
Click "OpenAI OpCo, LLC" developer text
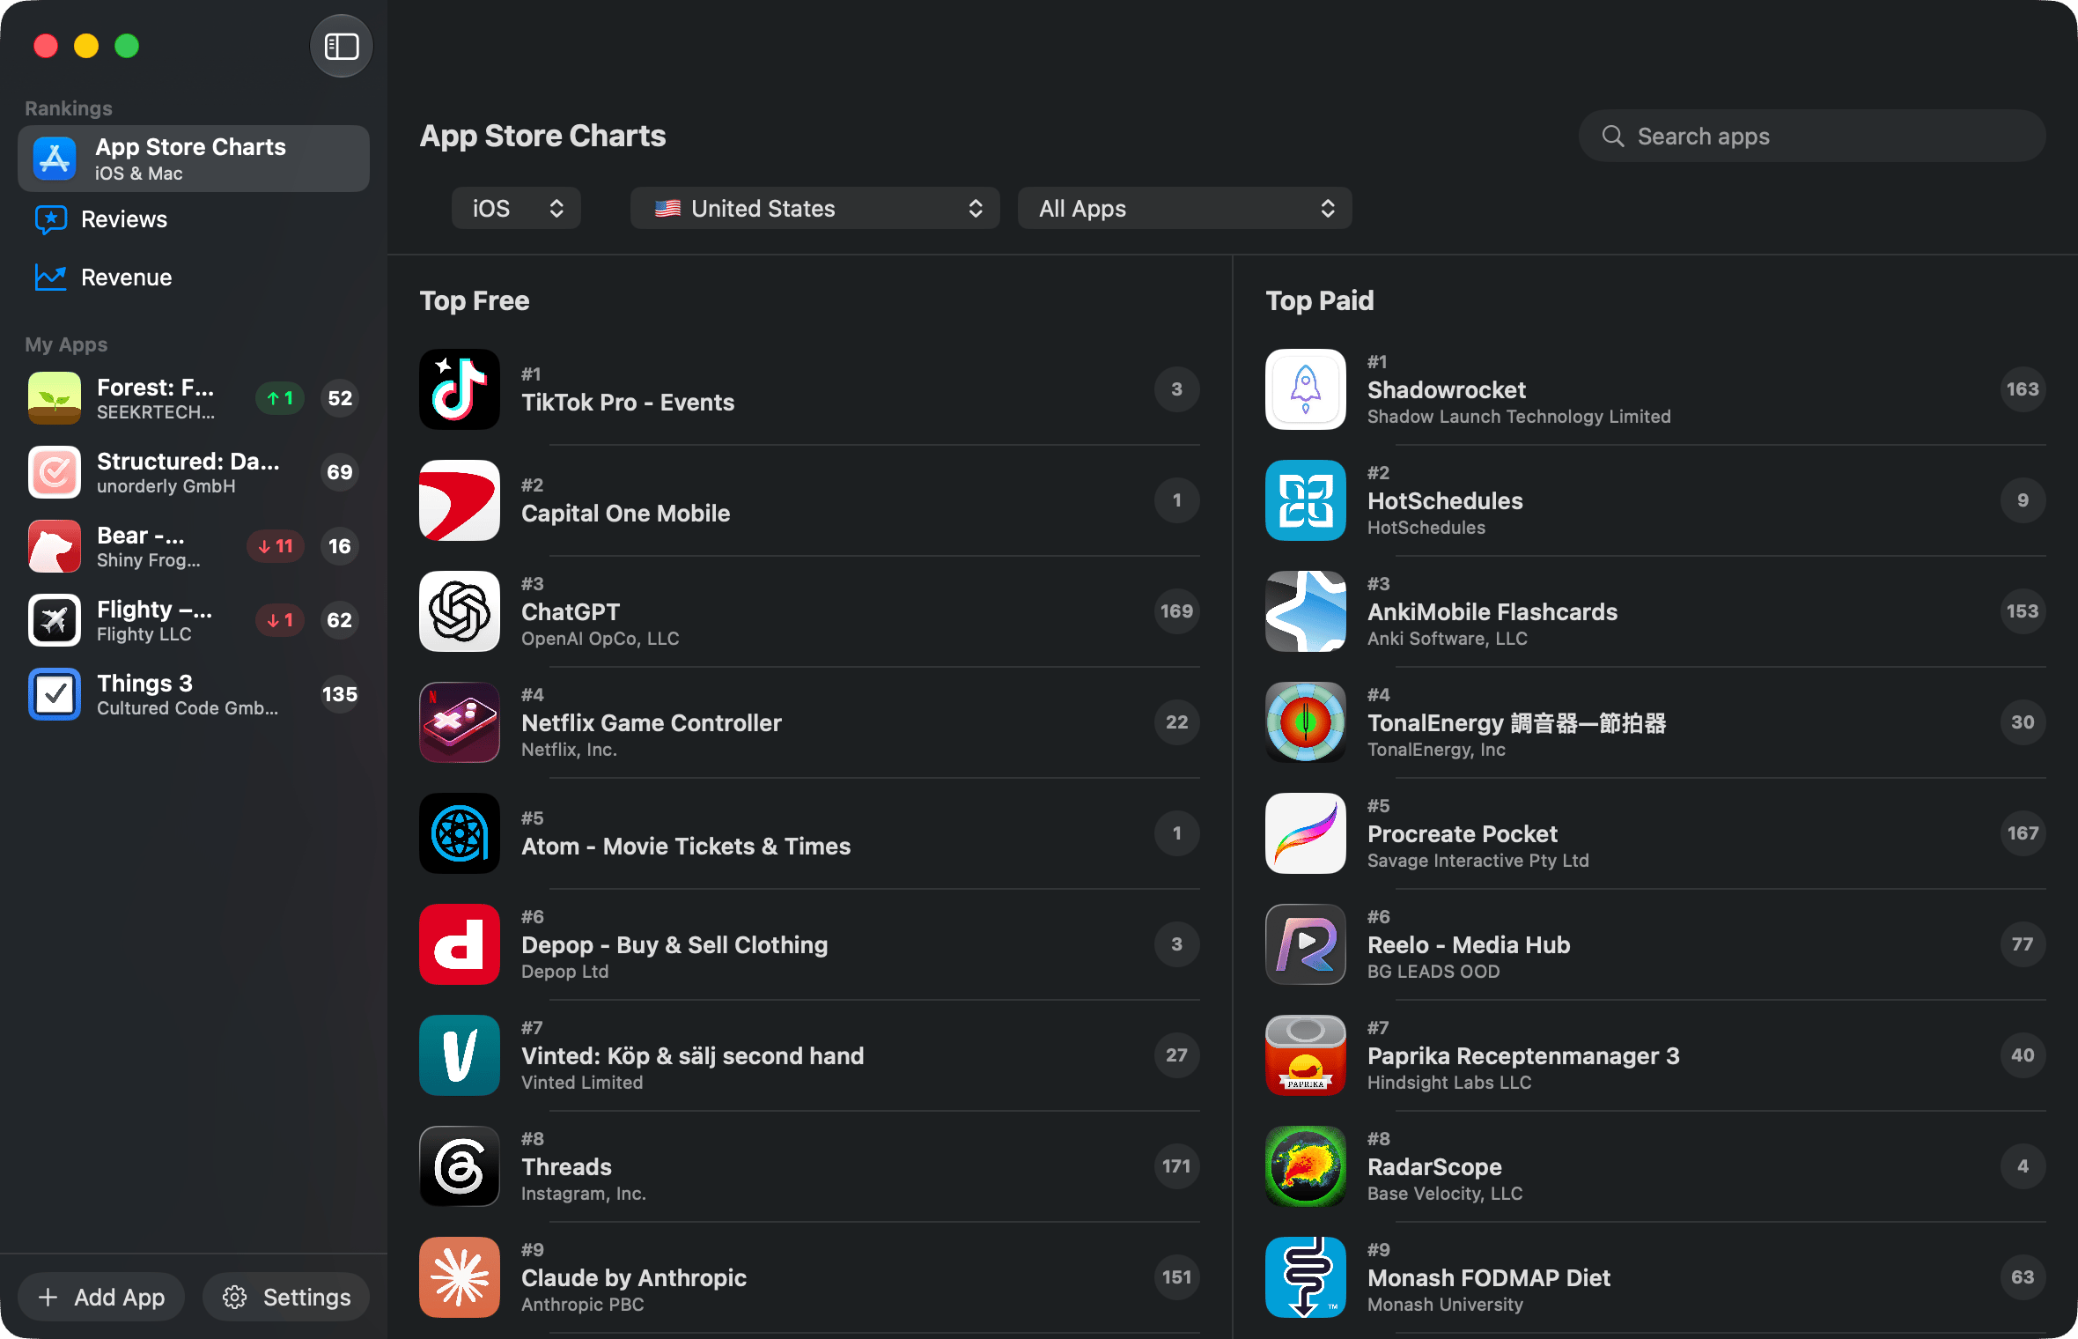(x=601, y=639)
